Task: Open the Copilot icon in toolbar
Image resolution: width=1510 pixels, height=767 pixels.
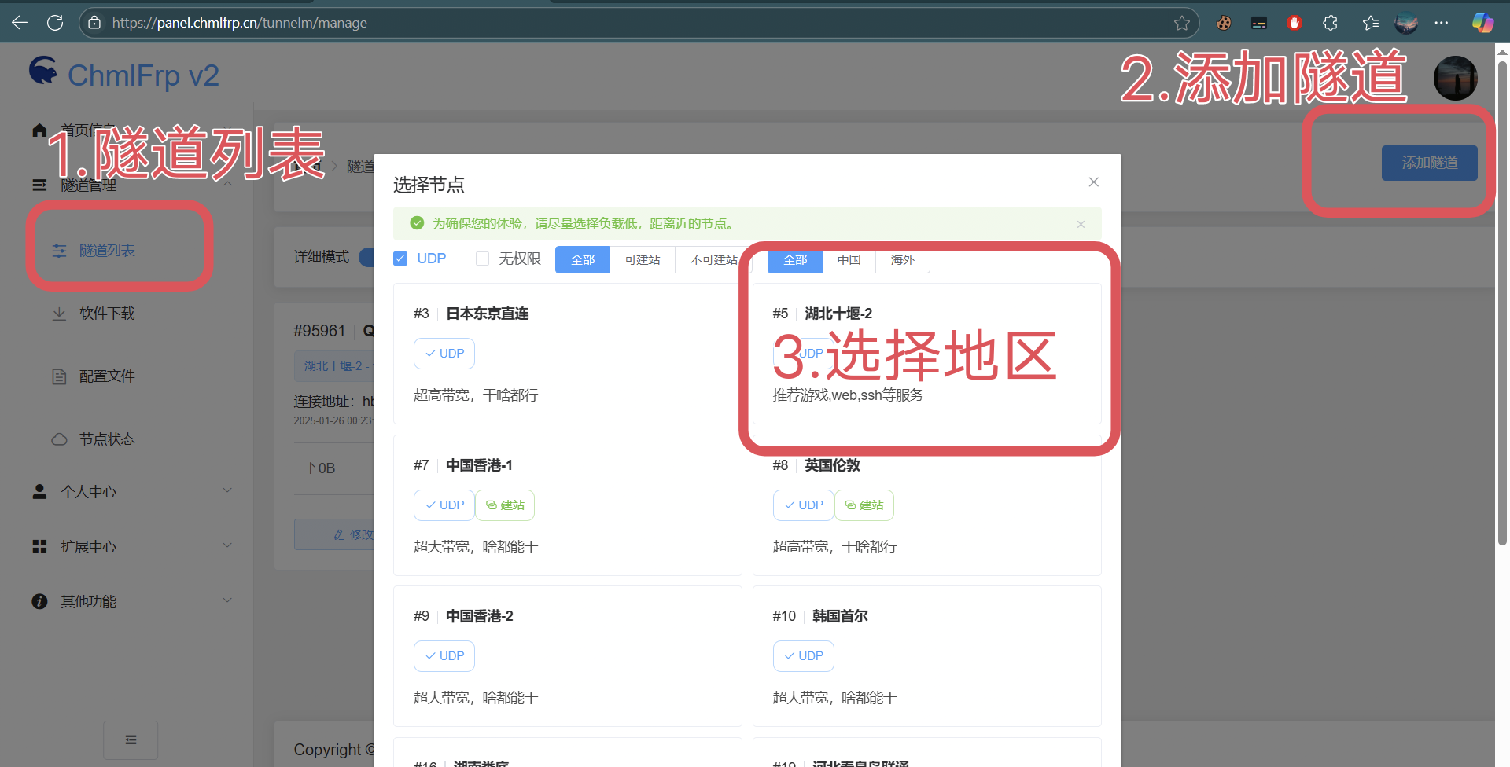Action: (1482, 23)
